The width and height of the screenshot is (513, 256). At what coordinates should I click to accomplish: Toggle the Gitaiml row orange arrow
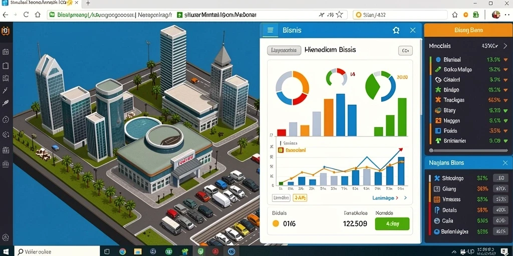click(506, 79)
